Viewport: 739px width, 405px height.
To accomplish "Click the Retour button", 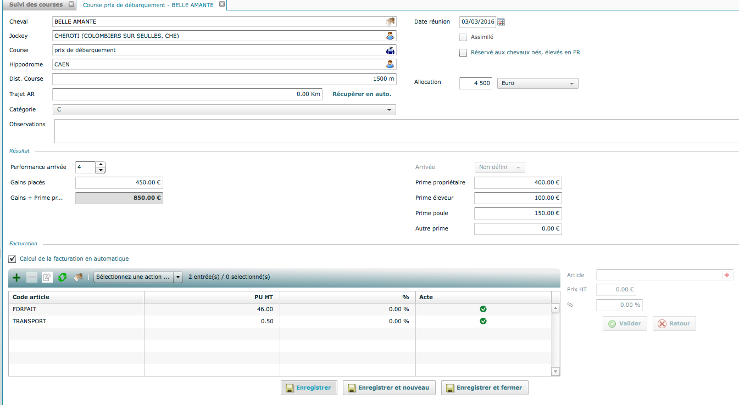I will click(674, 323).
